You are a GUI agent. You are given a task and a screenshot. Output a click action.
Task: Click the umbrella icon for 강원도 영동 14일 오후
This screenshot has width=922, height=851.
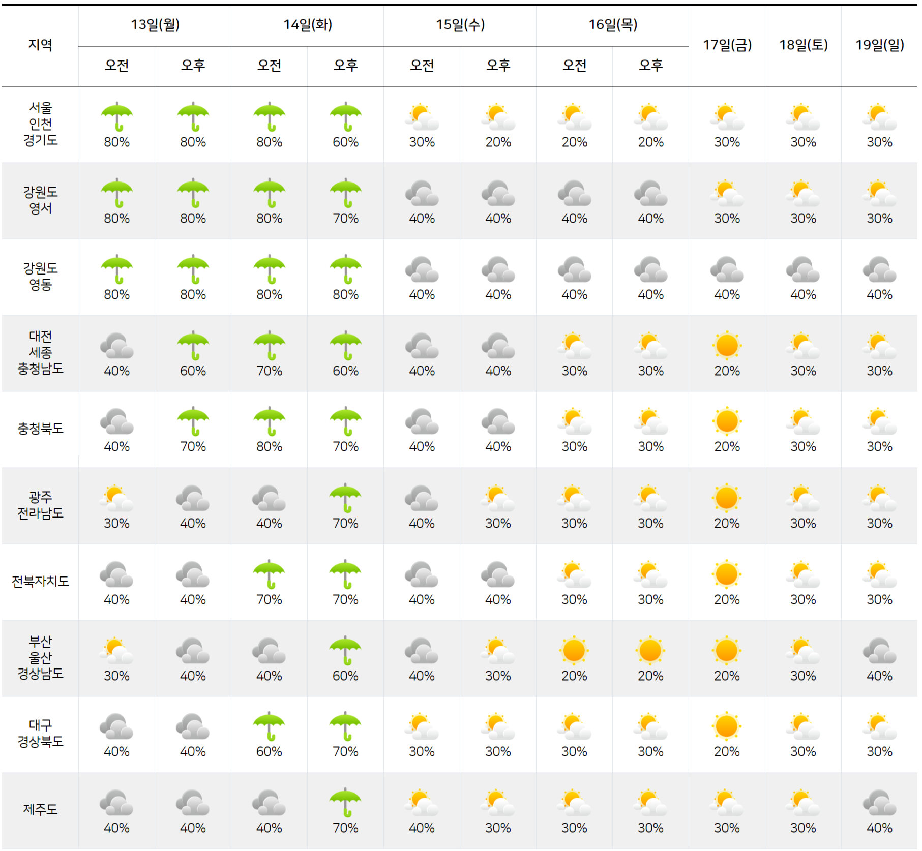pyautogui.click(x=345, y=269)
